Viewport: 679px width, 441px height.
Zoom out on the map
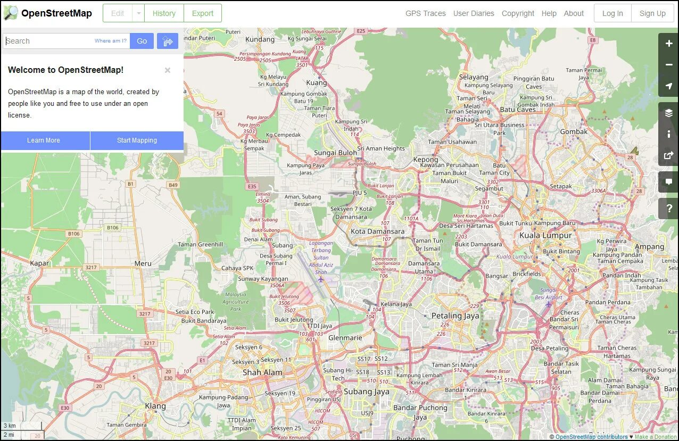pos(669,65)
